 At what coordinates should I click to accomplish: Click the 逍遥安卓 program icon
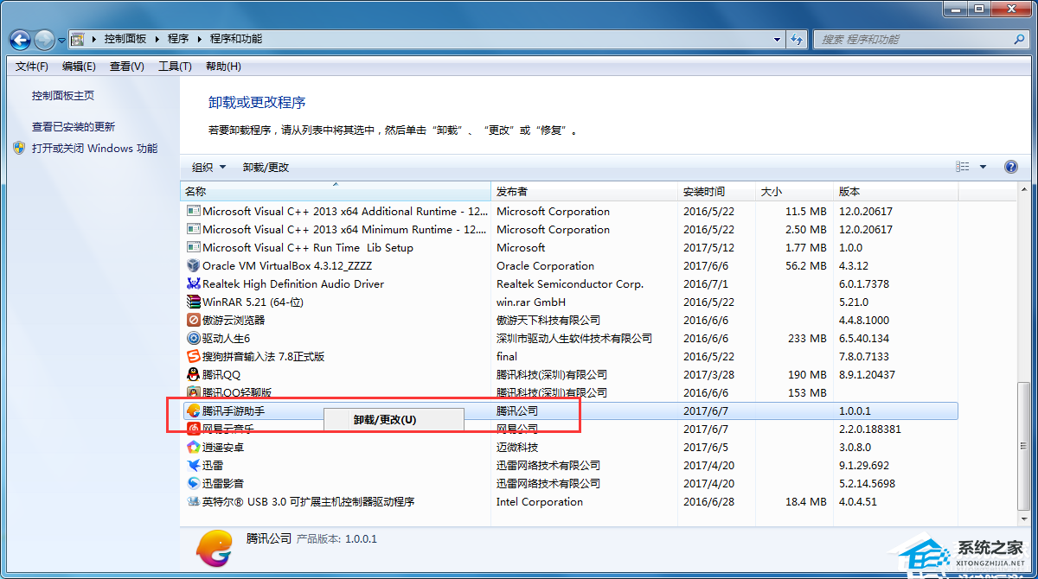tap(194, 448)
